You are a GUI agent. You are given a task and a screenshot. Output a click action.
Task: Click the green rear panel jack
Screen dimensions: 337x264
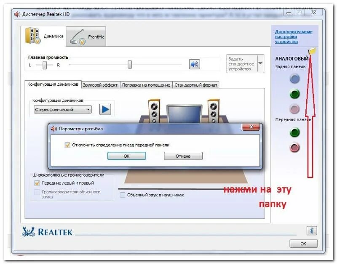(x=294, y=94)
